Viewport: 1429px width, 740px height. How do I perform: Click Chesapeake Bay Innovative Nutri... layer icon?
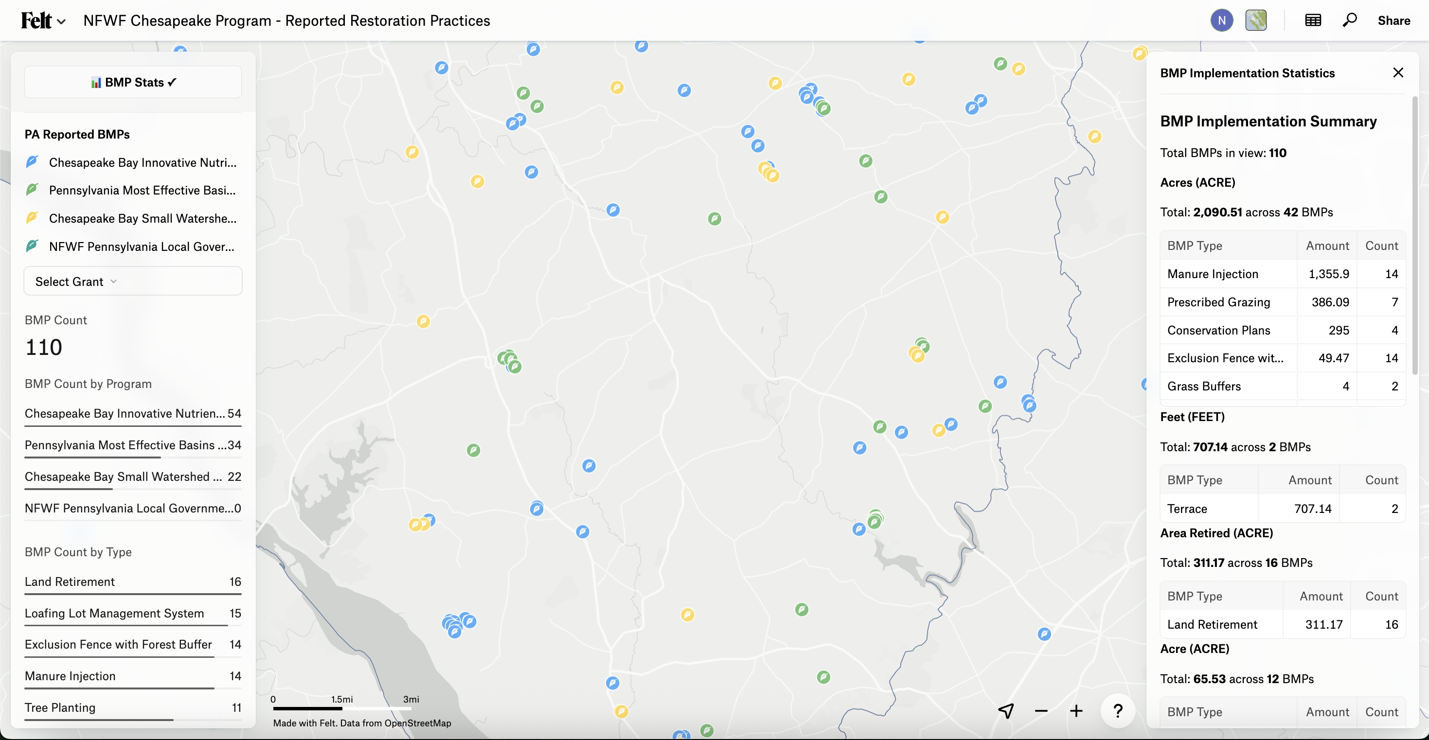(x=32, y=162)
